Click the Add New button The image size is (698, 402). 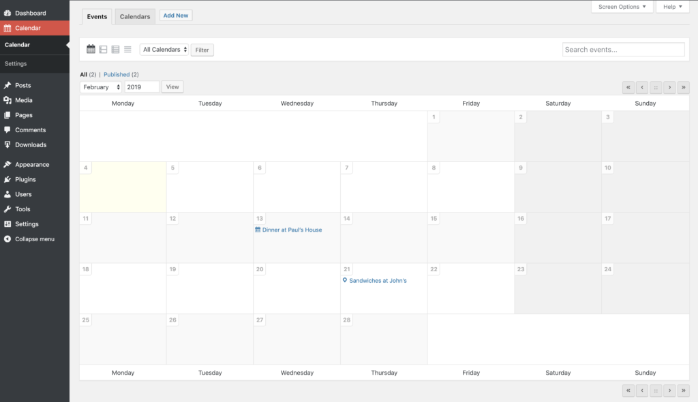pyautogui.click(x=176, y=16)
